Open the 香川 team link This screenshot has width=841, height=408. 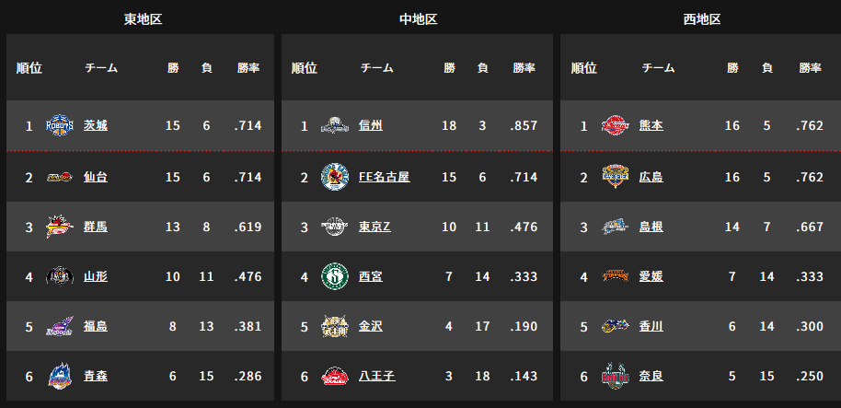651,326
